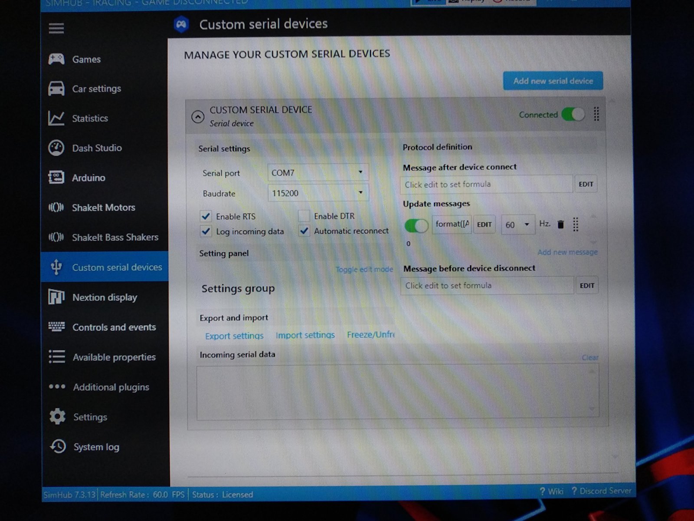Edit Message before device disconnect formula

point(586,285)
